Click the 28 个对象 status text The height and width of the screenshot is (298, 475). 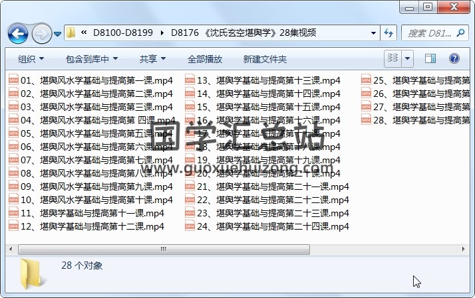coord(82,265)
